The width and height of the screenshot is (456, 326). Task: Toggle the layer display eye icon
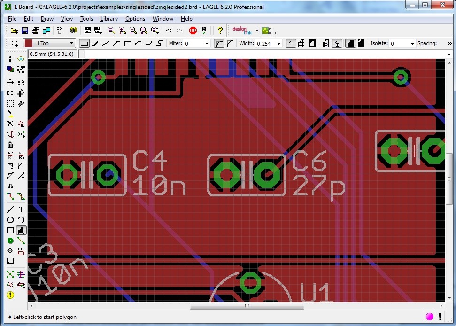tap(21, 59)
